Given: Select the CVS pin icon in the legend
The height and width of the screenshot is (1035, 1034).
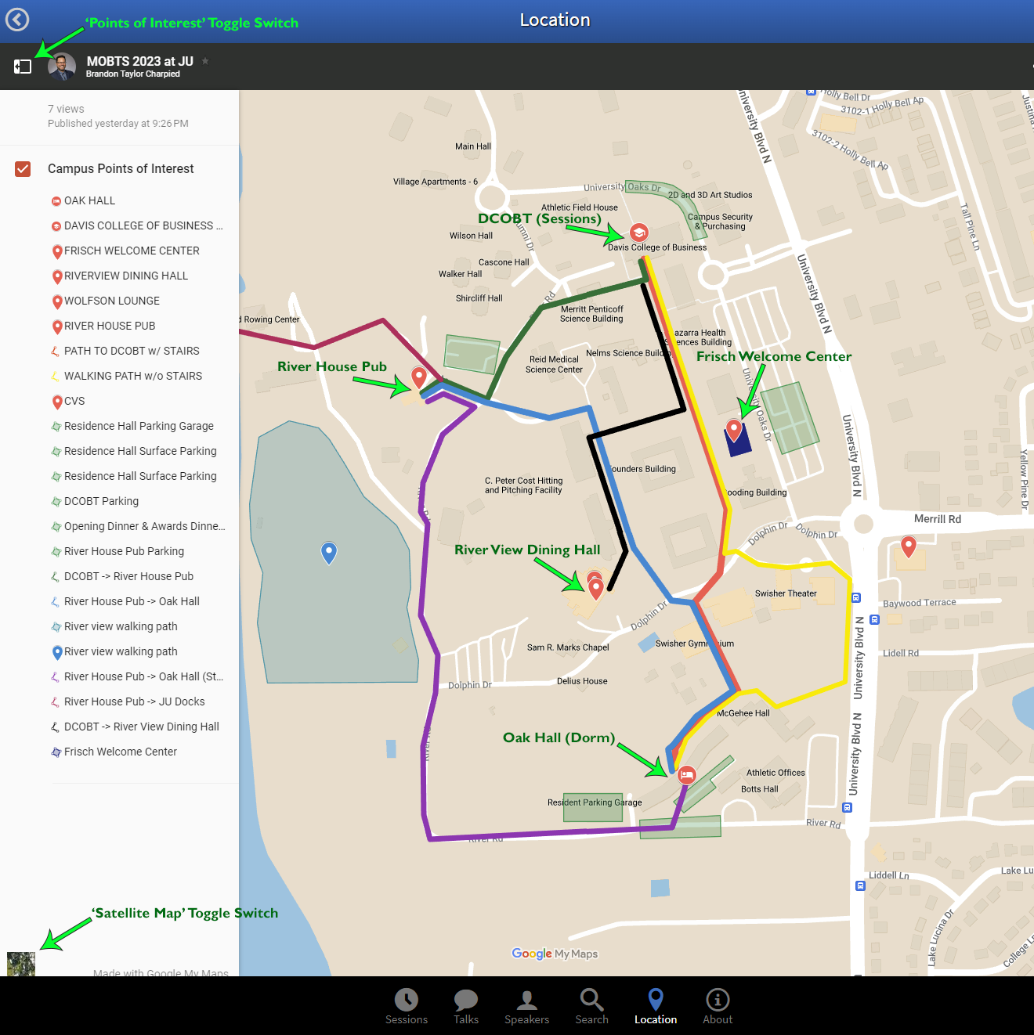Looking at the screenshot, I should pyautogui.click(x=56, y=402).
